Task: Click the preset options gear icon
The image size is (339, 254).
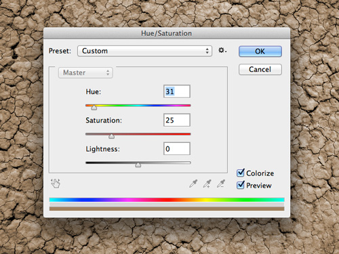Action: (x=222, y=50)
